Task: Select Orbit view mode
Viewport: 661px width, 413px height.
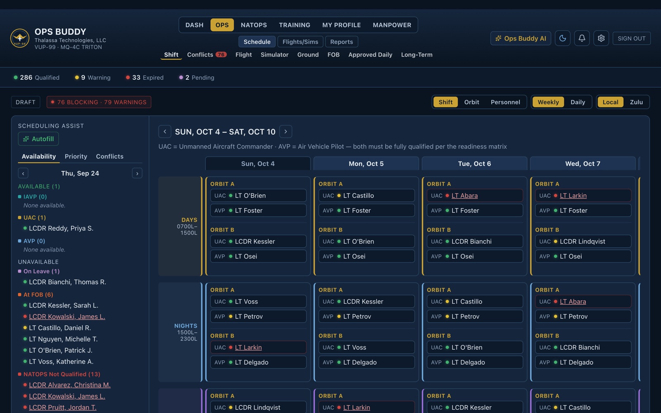Action: [471, 102]
